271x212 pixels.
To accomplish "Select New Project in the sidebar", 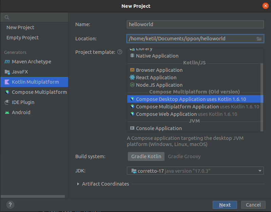I will [20, 27].
